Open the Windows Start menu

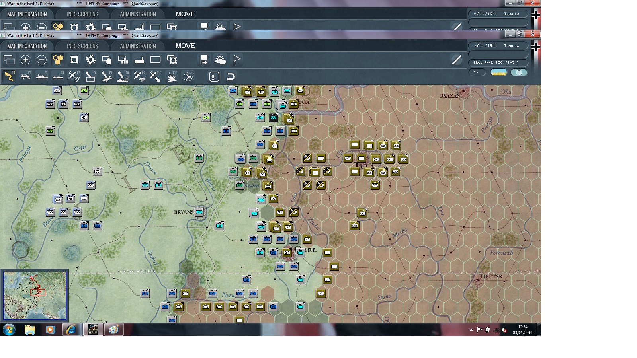pyautogui.click(x=9, y=330)
